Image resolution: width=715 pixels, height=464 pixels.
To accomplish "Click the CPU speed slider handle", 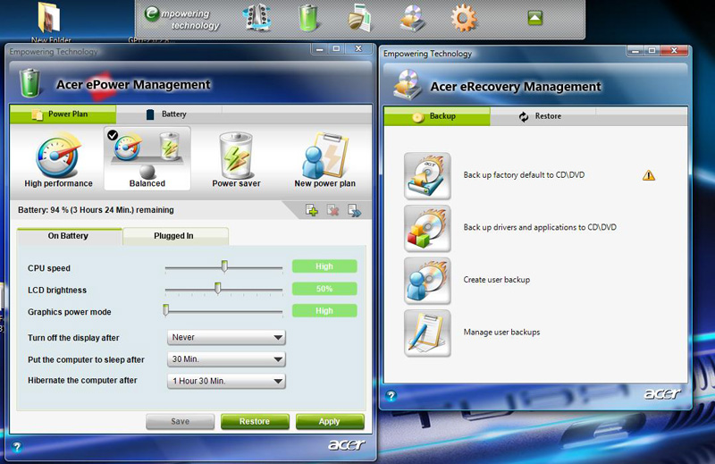I will (x=224, y=266).
